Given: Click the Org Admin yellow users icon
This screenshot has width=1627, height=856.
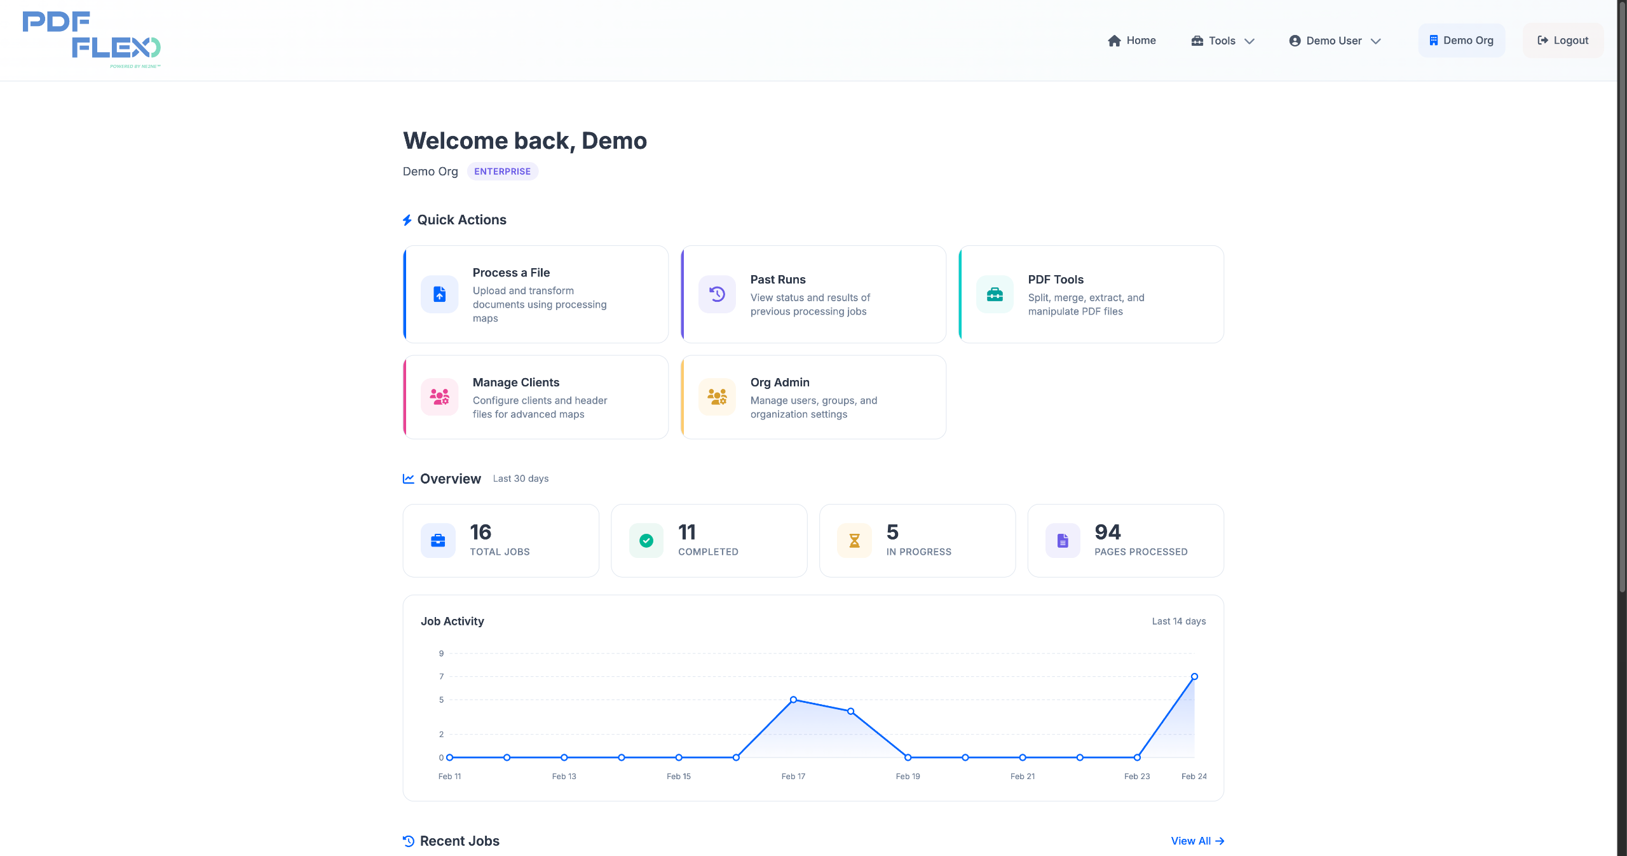Looking at the screenshot, I should coord(717,397).
